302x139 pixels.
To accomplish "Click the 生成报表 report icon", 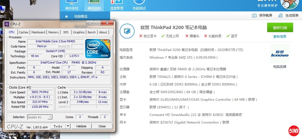I will point(281,15).
